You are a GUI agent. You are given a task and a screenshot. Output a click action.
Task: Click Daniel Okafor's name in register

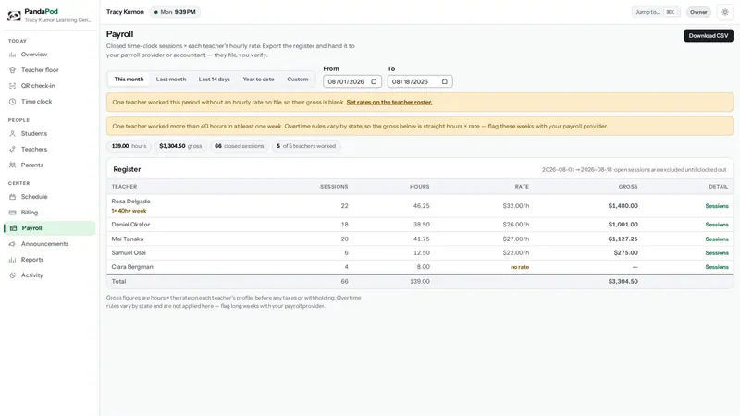coord(130,225)
